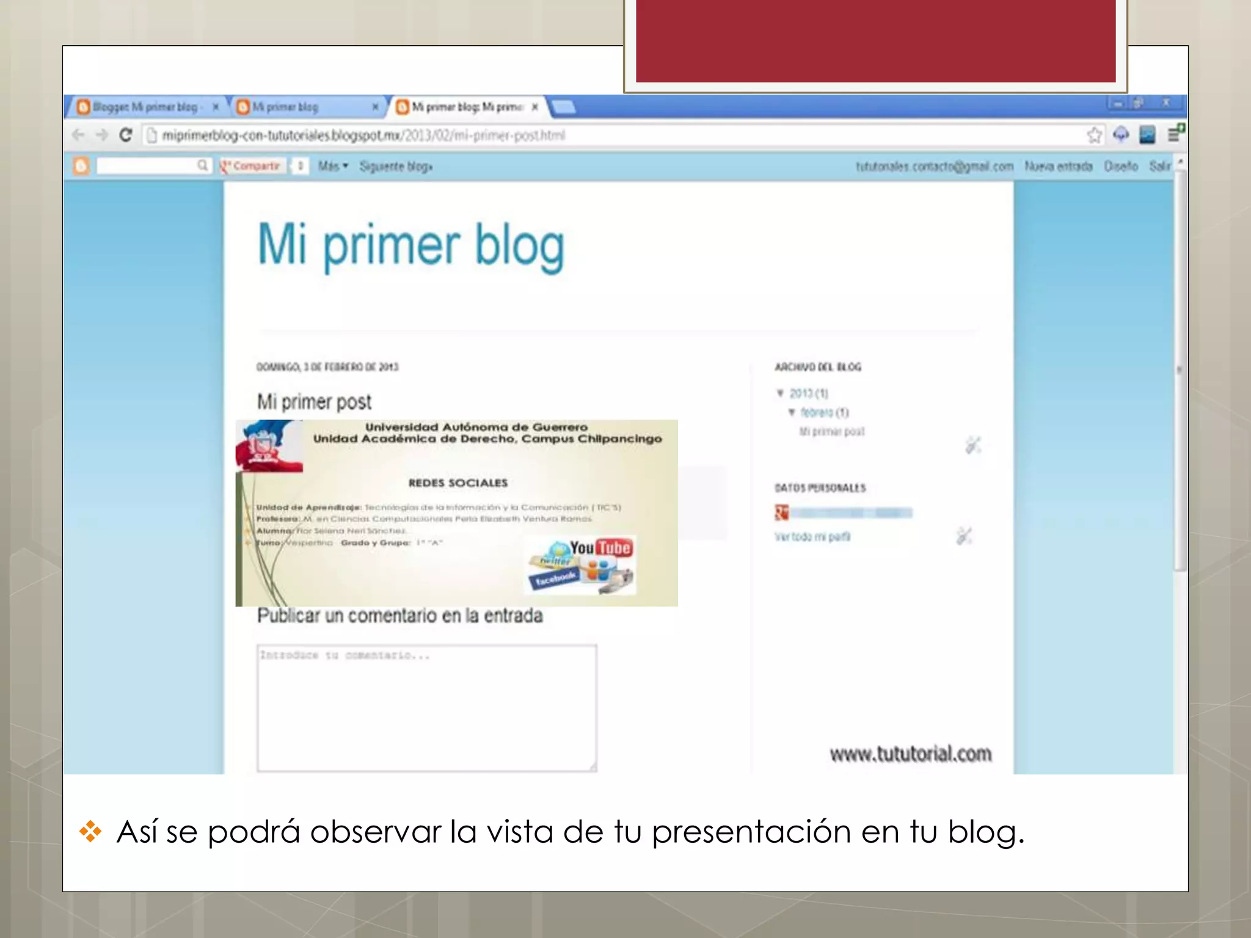Image resolution: width=1251 pixels, height=938 pixels.
Task: Click the wrench icon beside personal data
Action: pos(964,536)
